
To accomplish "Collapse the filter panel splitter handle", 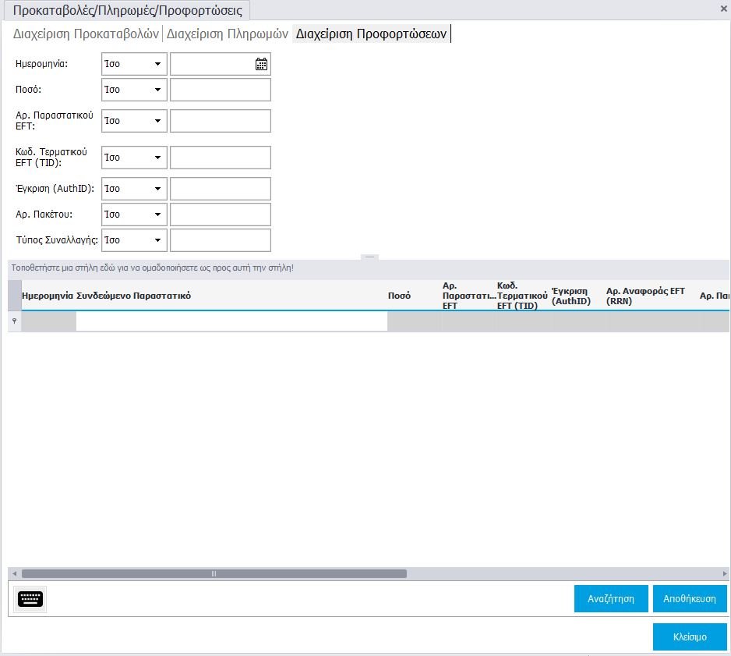I will point(370,257).
